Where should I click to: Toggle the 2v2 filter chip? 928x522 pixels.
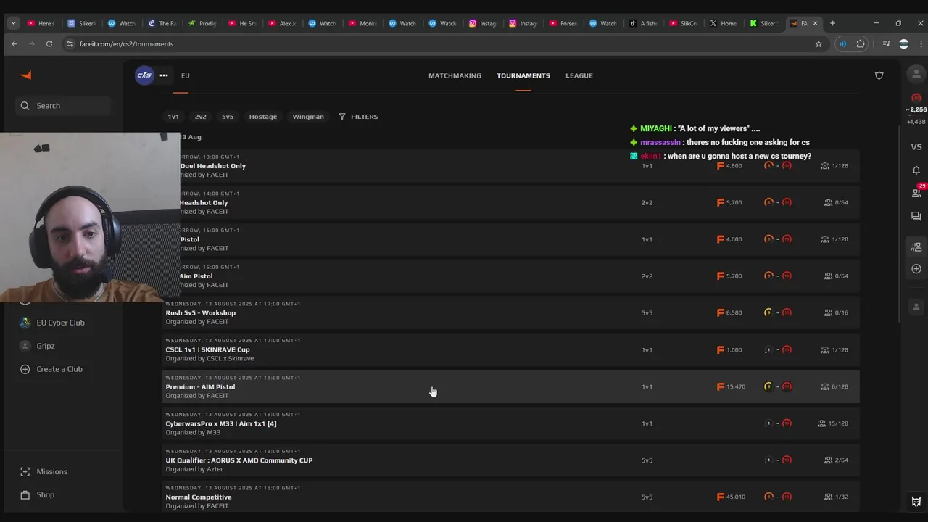(x=200, y=117)
